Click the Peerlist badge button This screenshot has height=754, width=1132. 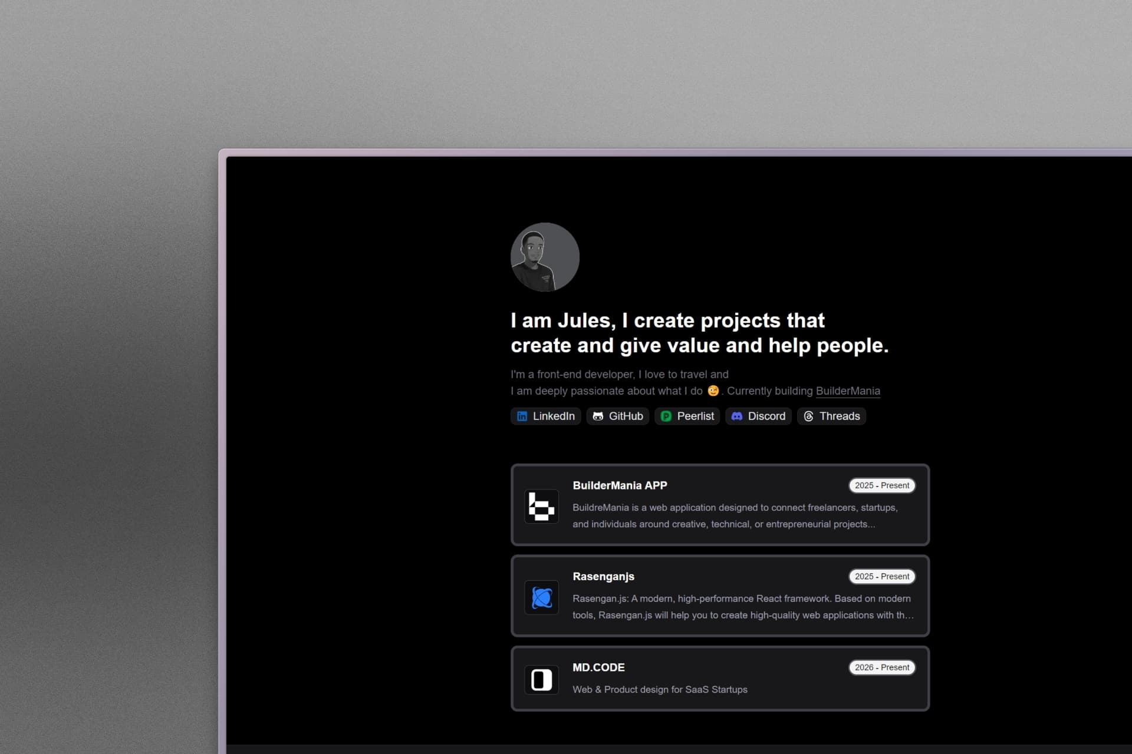click(x=687, y=416)
